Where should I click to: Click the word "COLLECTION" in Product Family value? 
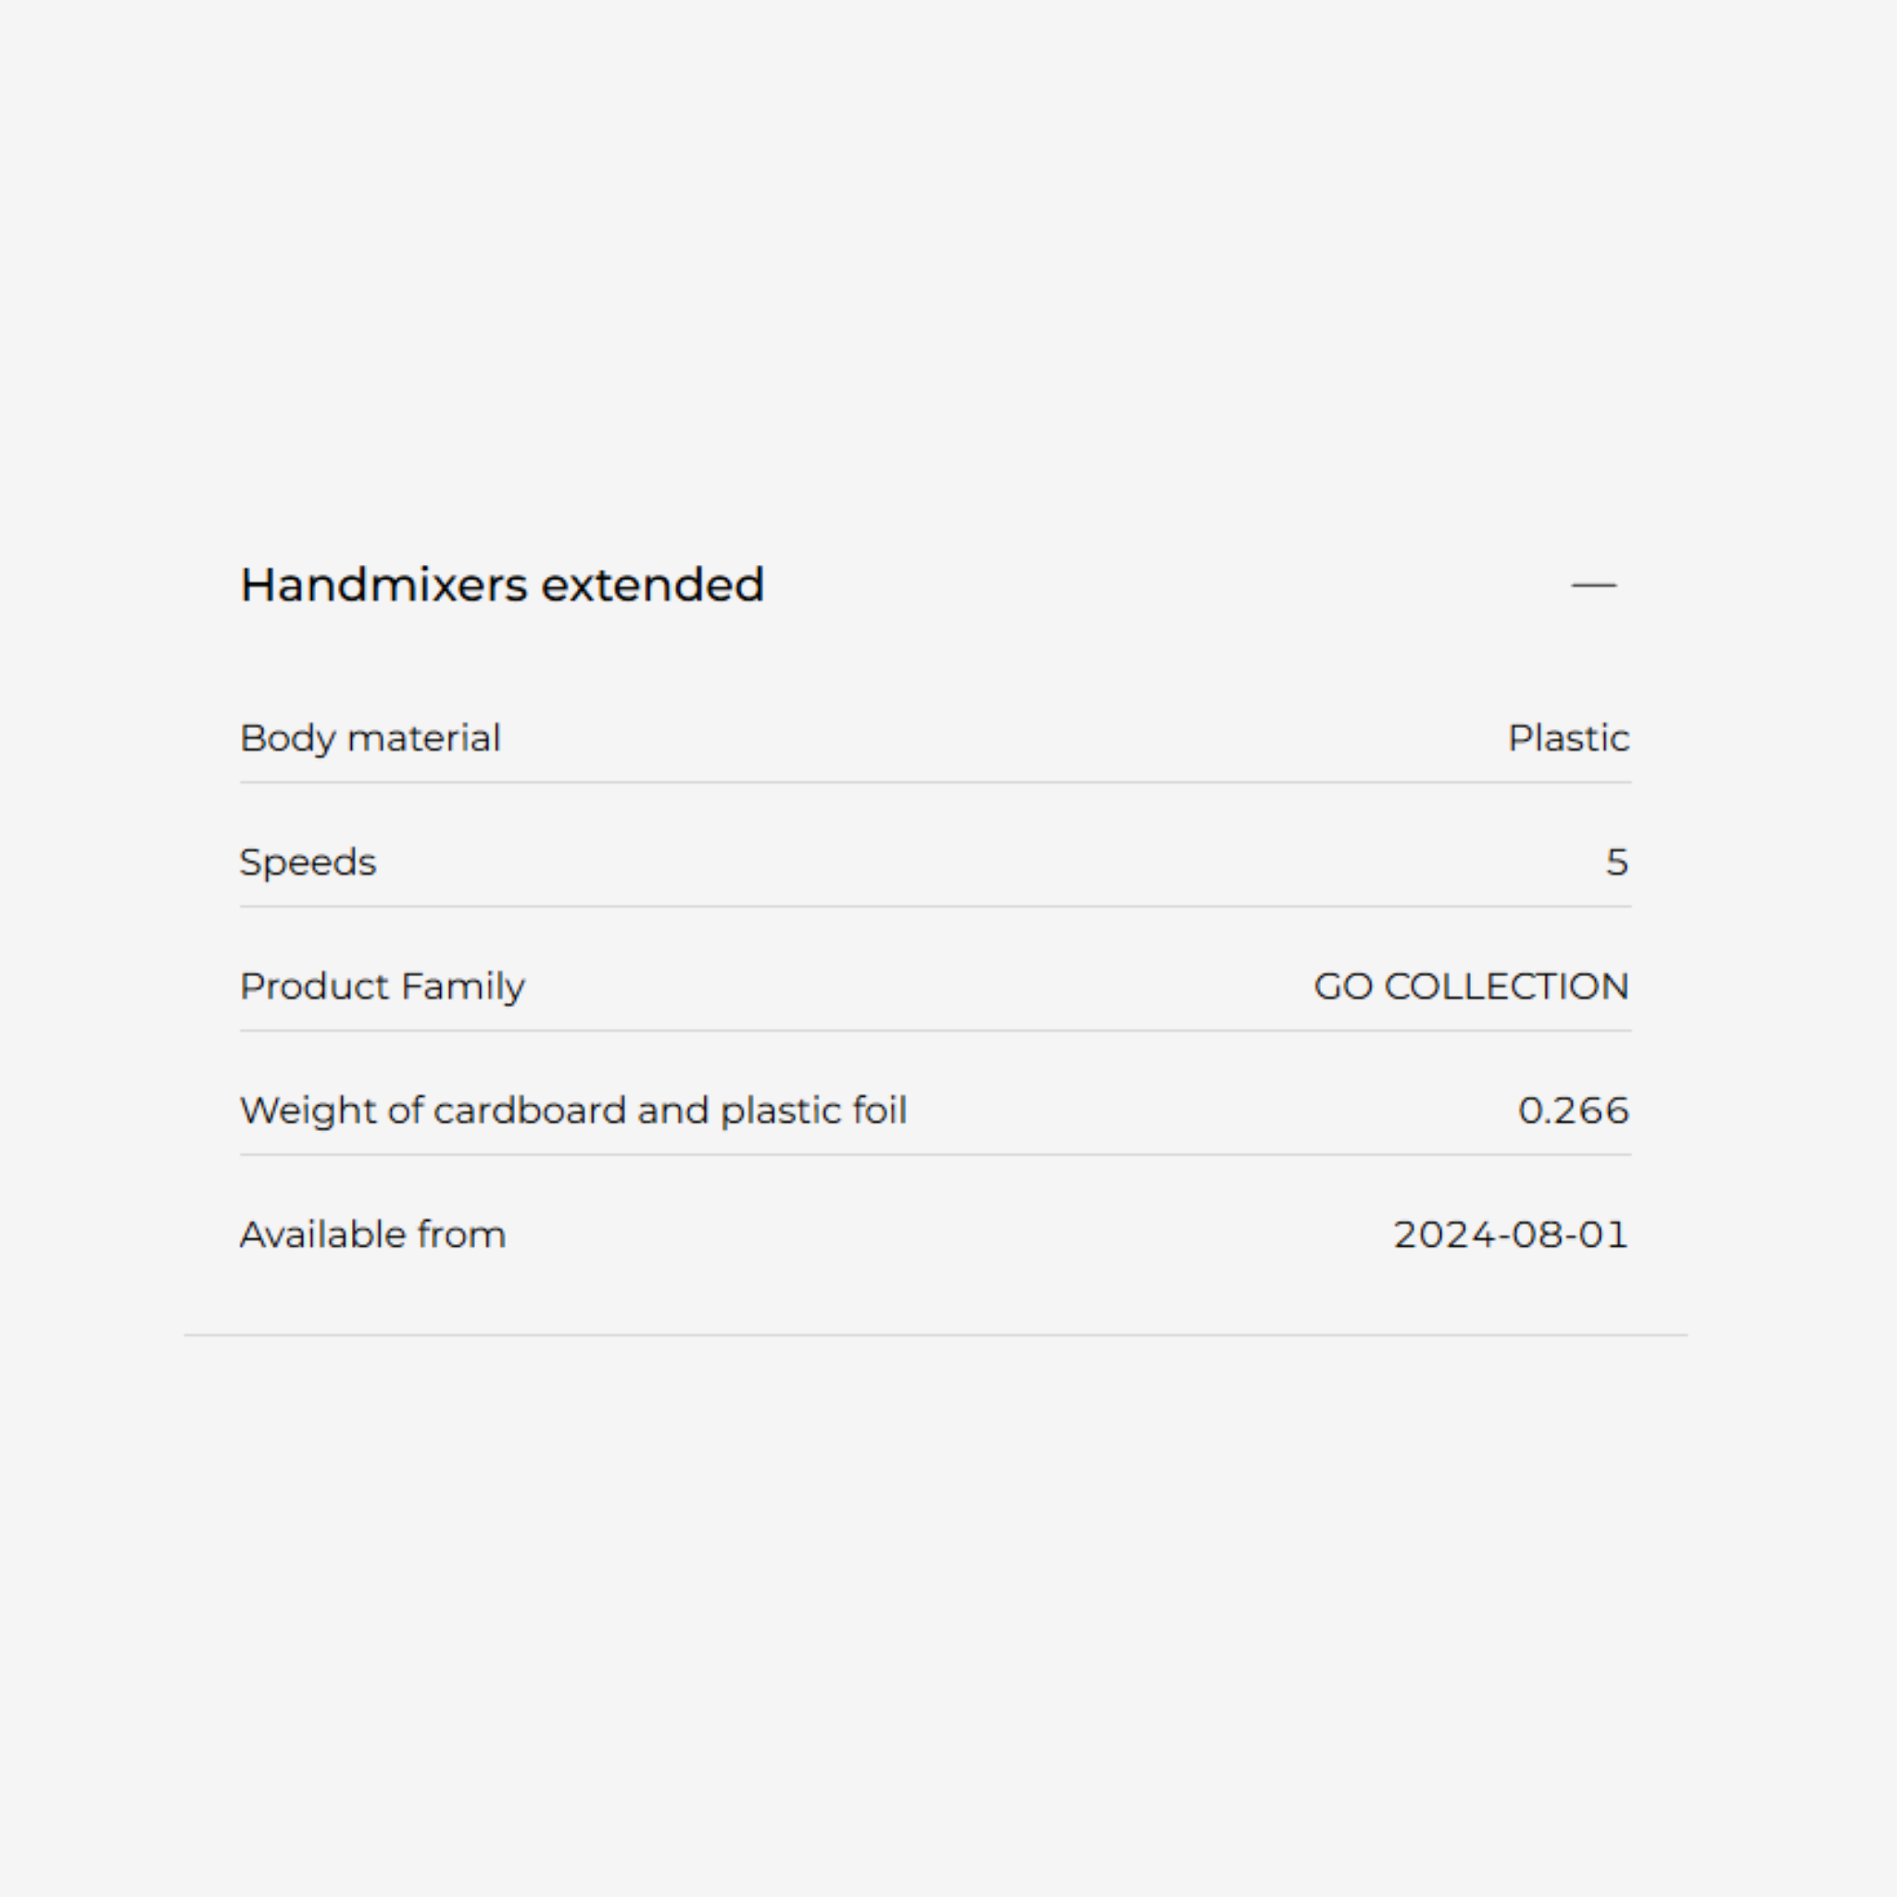click(1506, 986)
